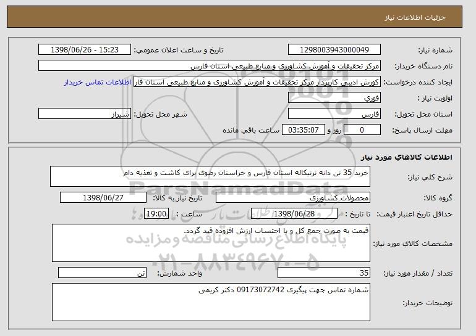Click the حداقل تاریخ اعتبار قیمت label
476x336 pixels.
tap(414, 215)
